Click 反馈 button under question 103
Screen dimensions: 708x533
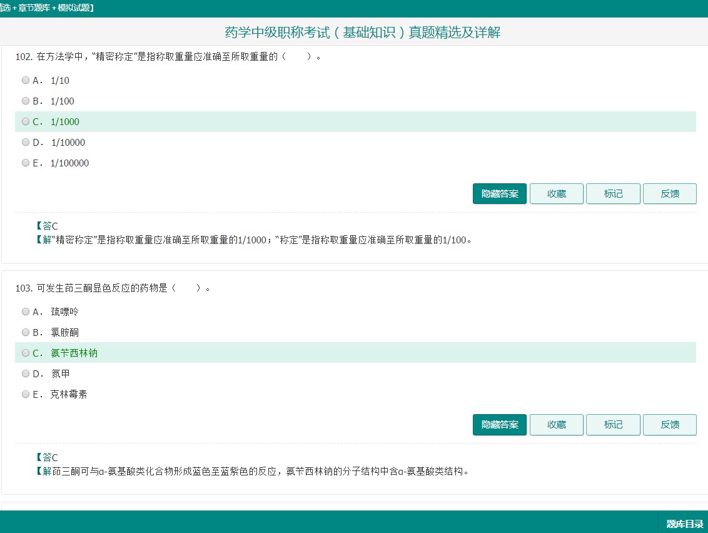click(670, 425)
